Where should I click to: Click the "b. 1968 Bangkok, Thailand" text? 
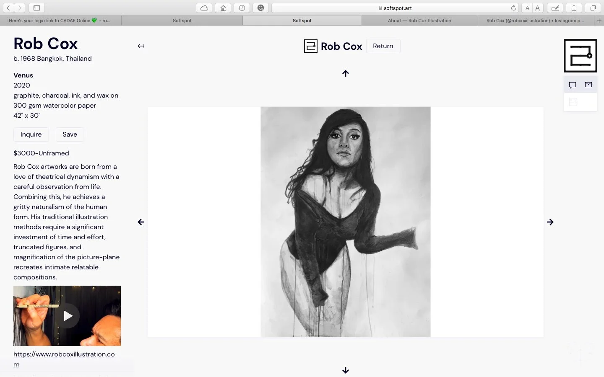point(52,59)
